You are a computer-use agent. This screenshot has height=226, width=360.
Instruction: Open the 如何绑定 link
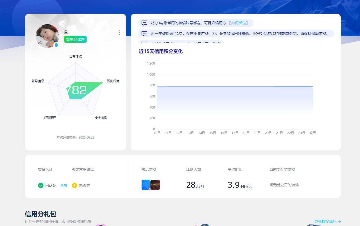[238, 23]
